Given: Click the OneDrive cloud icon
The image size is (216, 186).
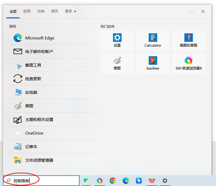Looking at the screenshot, I should coord(18,133).
